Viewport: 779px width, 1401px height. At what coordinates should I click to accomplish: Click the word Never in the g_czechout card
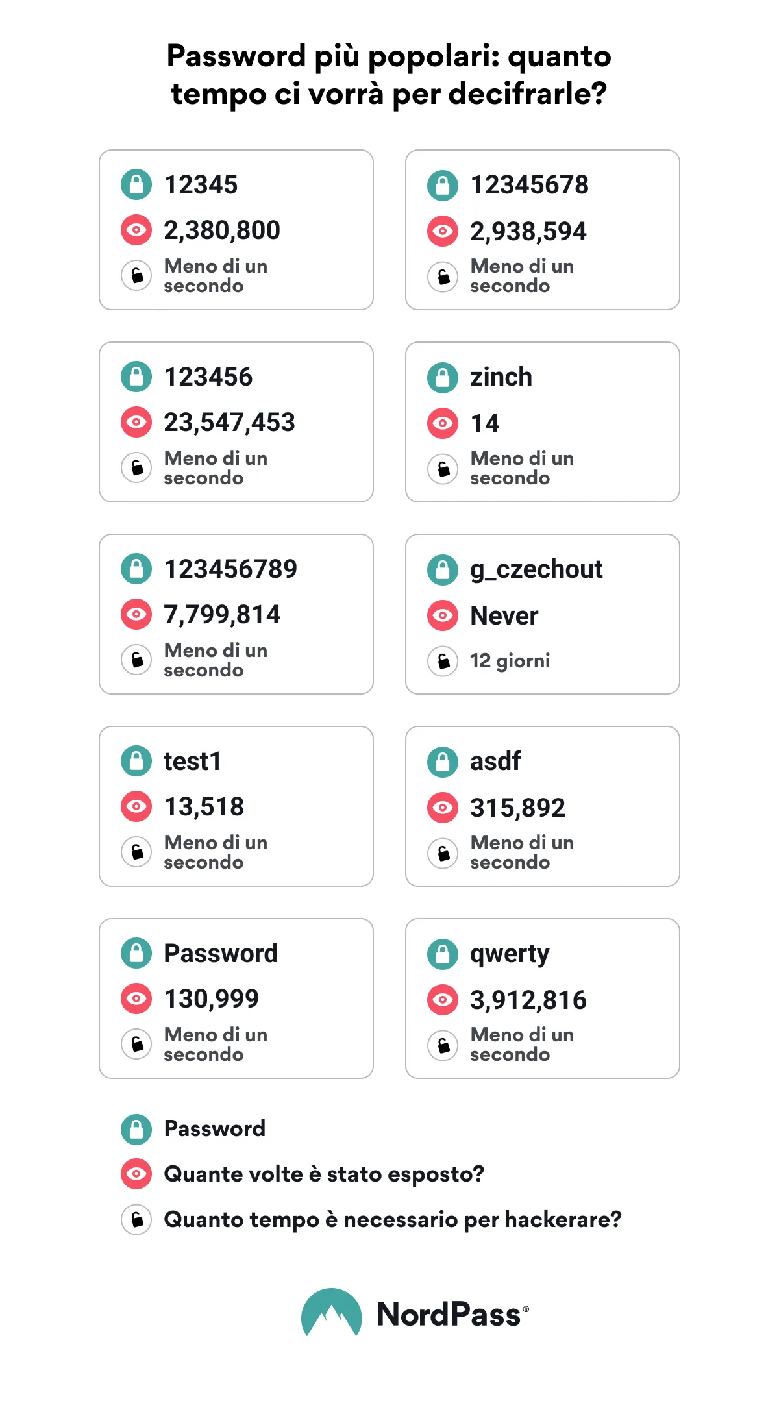click(x=504, y=616)
